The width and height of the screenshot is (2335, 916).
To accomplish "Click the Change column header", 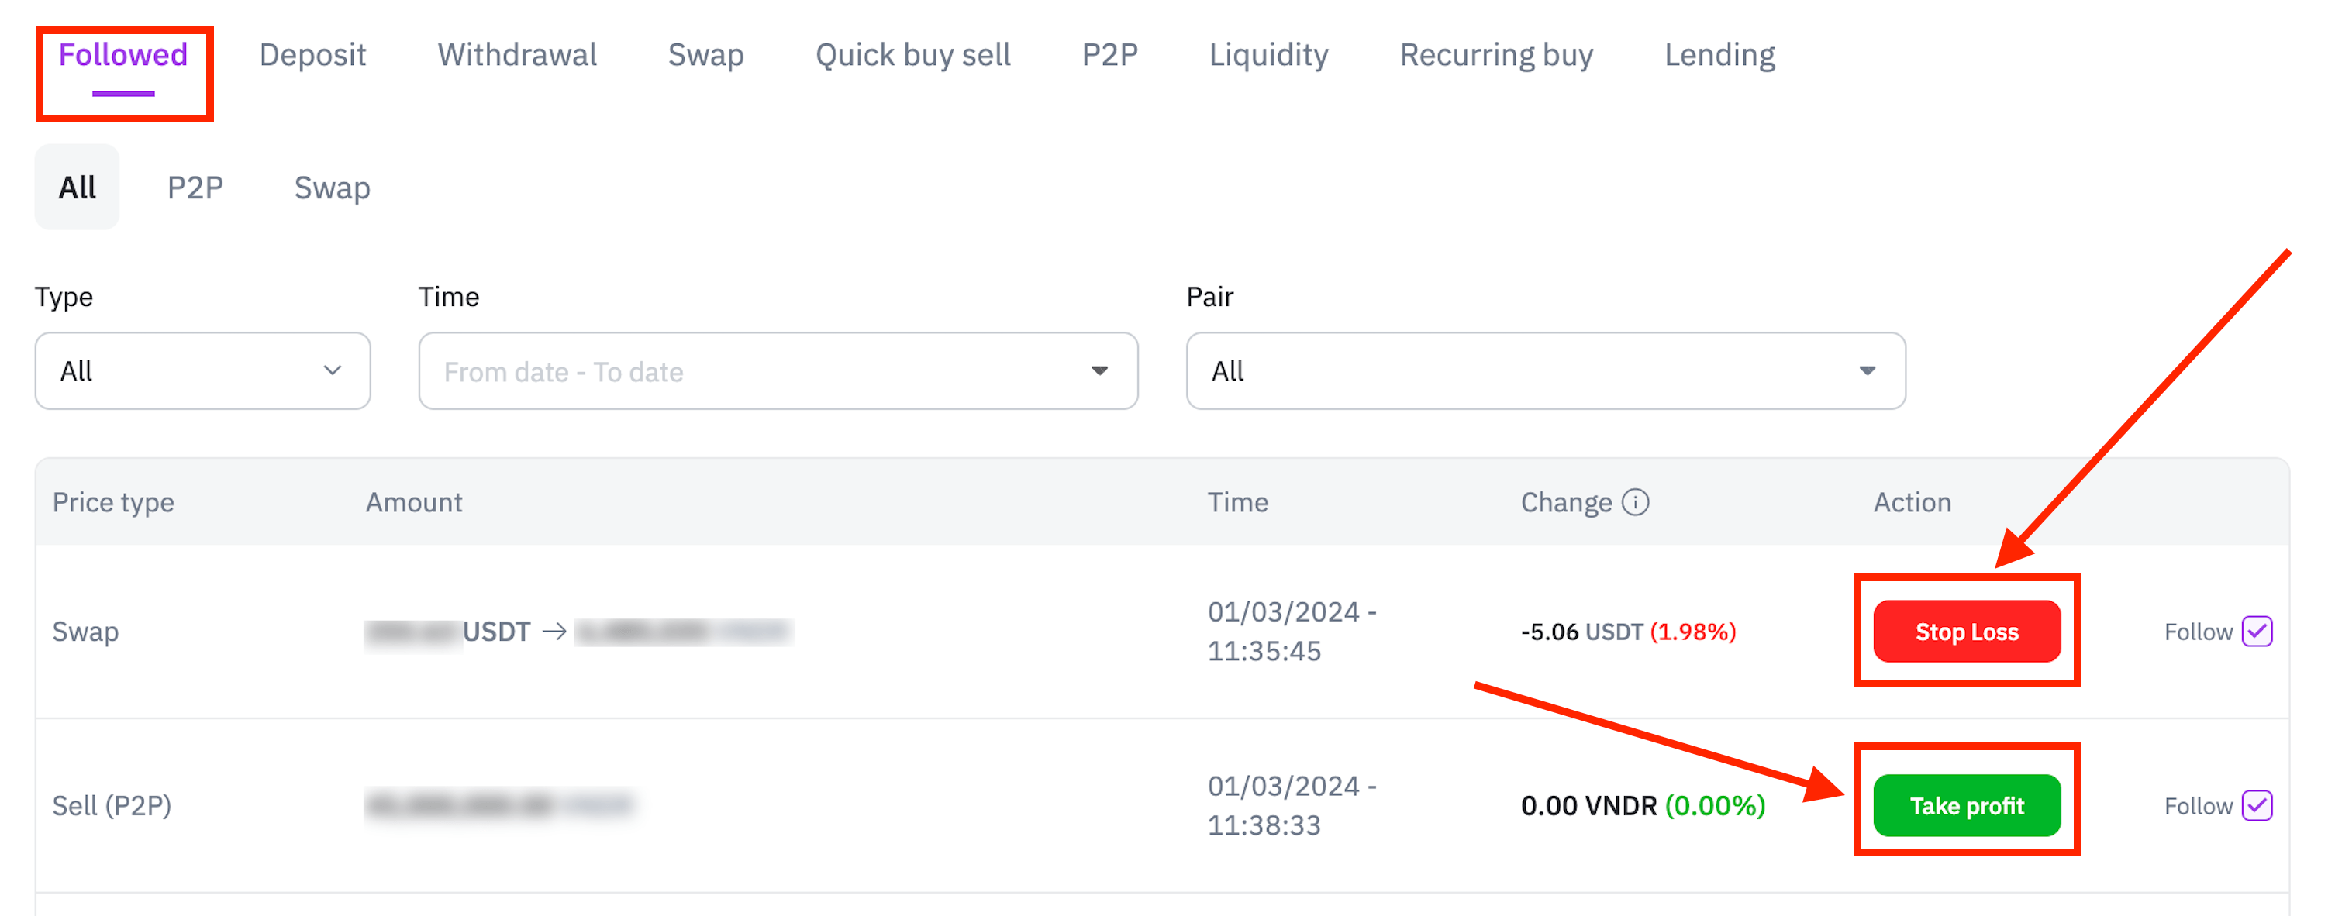I will pyautogui.click(x=1566, y=502).
